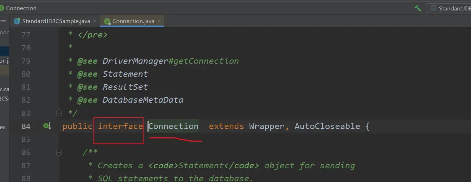Collapse the Javadoc comment starting at line 86
The width and height of the screenshot is (471, 182).
59,153
